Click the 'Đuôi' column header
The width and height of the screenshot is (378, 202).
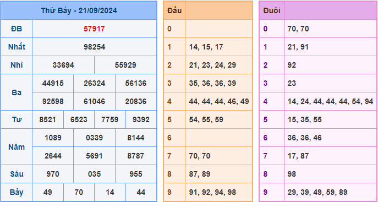(x=272, y=10)
